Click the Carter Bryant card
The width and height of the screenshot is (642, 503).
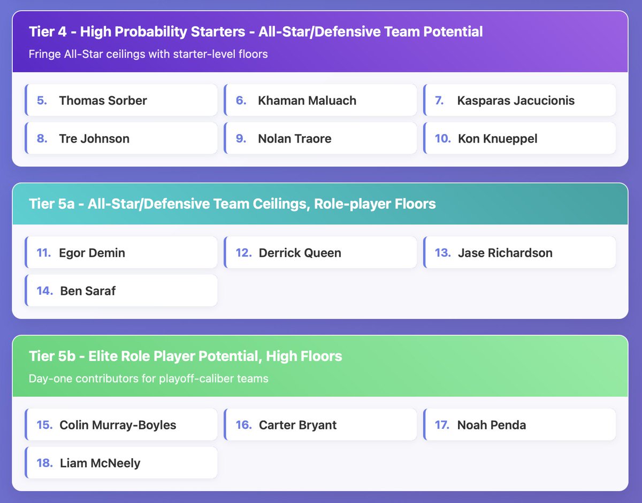pos(320,425)
